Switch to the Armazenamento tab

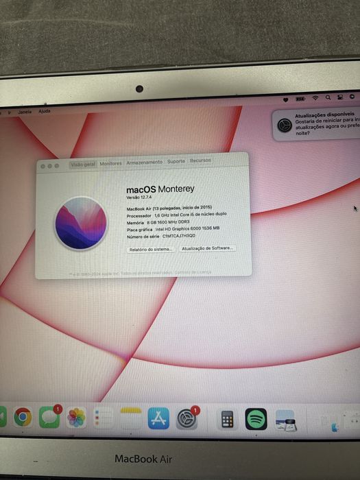(145, 163)
